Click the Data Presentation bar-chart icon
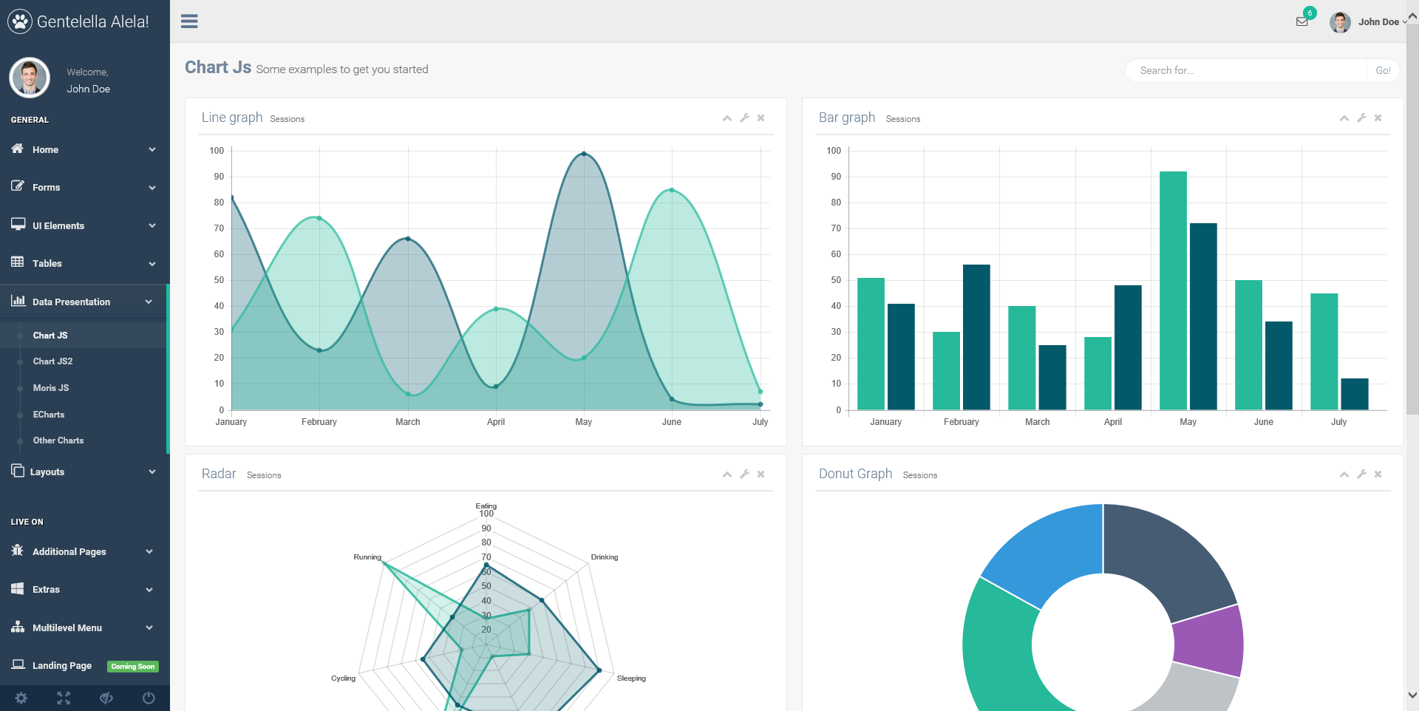Image resolution: width=1419 pixels, height=711 pixels. click(x=18, y=301)
